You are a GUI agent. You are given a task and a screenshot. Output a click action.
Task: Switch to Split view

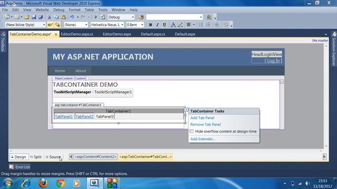click(x=36, y=157)
